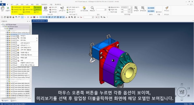Viewport: 194px width, 105px height.
Task: Click the VIZ Design view cube logo
Action: click(x=182, y=92)
